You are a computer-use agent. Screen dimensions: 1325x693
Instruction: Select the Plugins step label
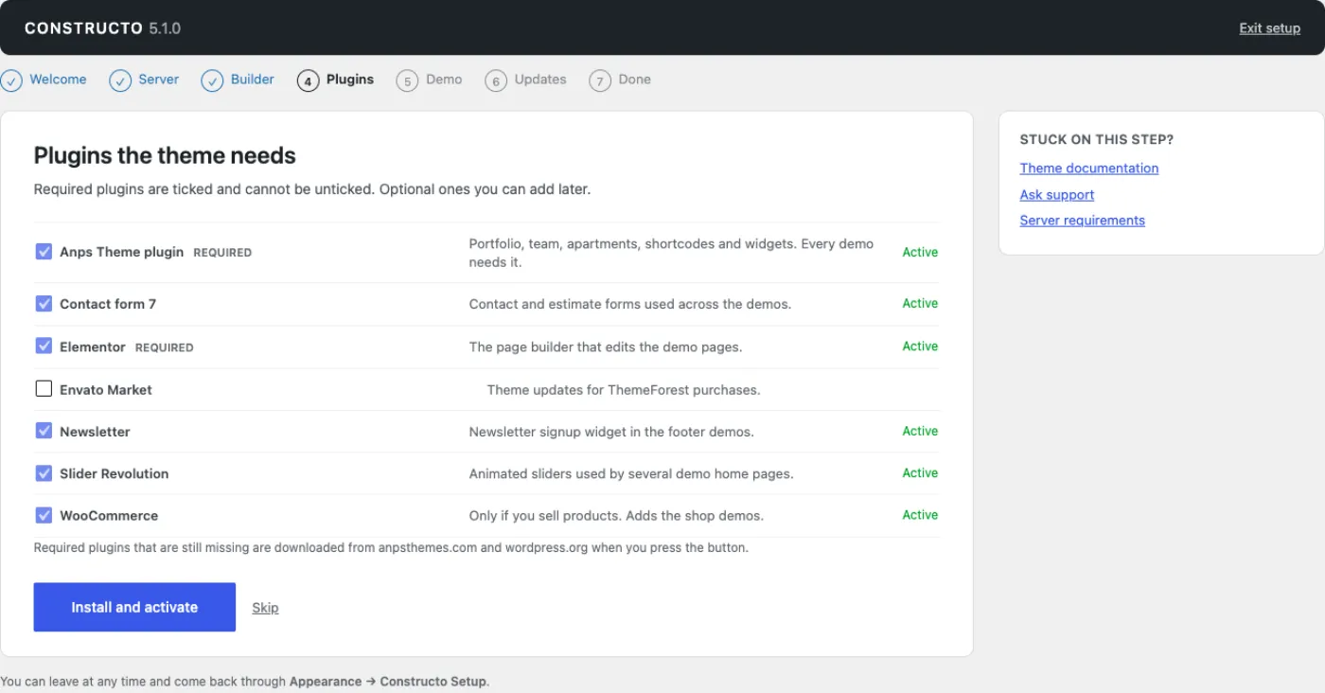[x=350, y=80]
